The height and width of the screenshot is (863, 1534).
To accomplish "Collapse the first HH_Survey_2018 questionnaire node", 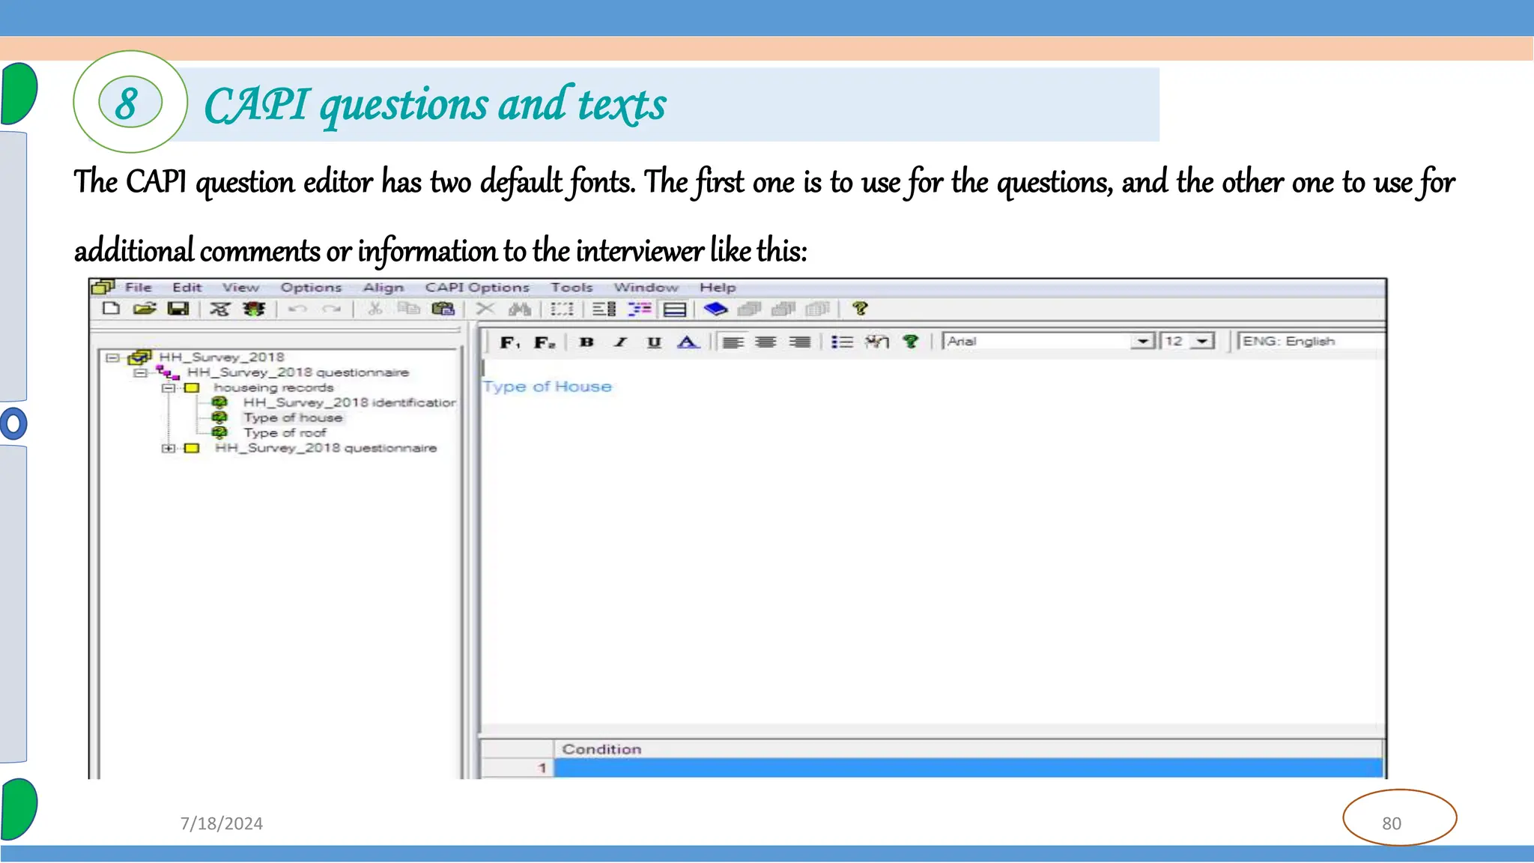I will [x=140, y=373].
